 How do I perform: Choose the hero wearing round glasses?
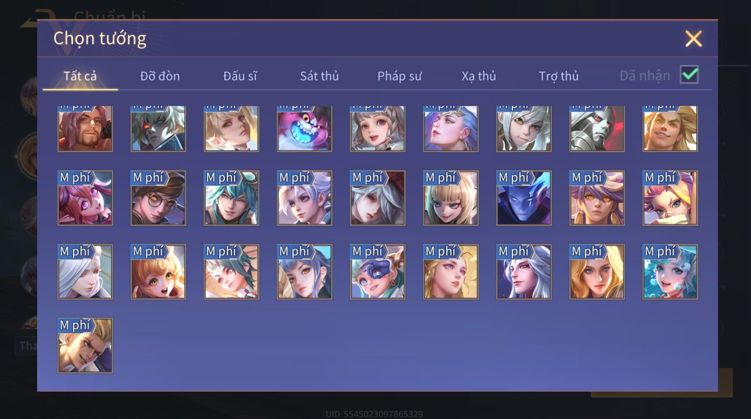158,198
